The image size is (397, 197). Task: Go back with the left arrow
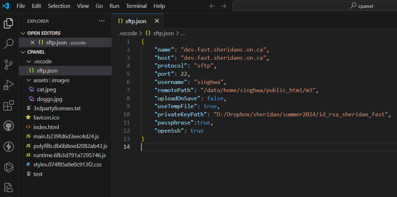[x=212, y=6]
